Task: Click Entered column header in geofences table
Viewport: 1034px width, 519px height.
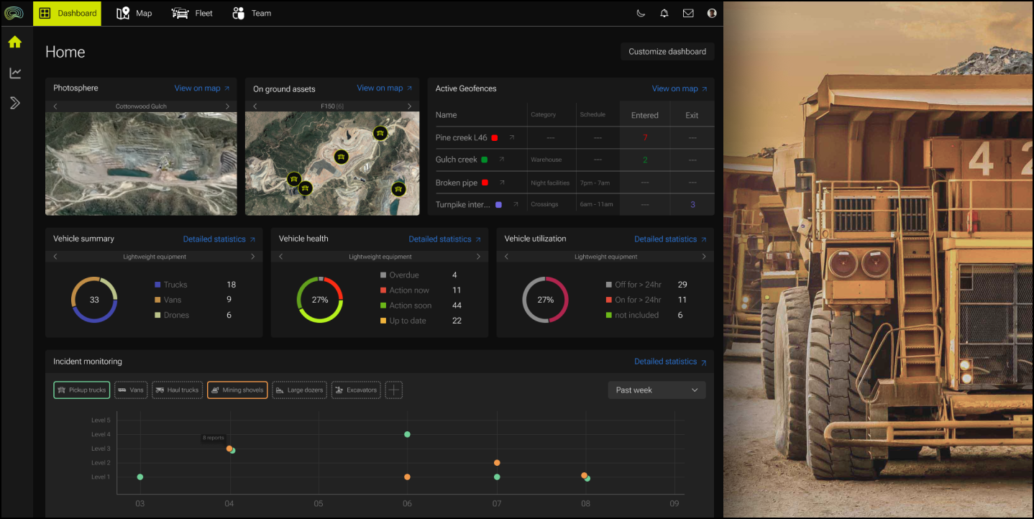Action: 645,115
